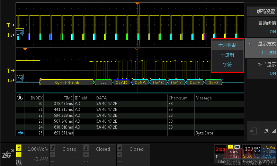Viewport: 277px width, 166px height.
Task: Choose 十进制 decimal option
Action: 227,55
